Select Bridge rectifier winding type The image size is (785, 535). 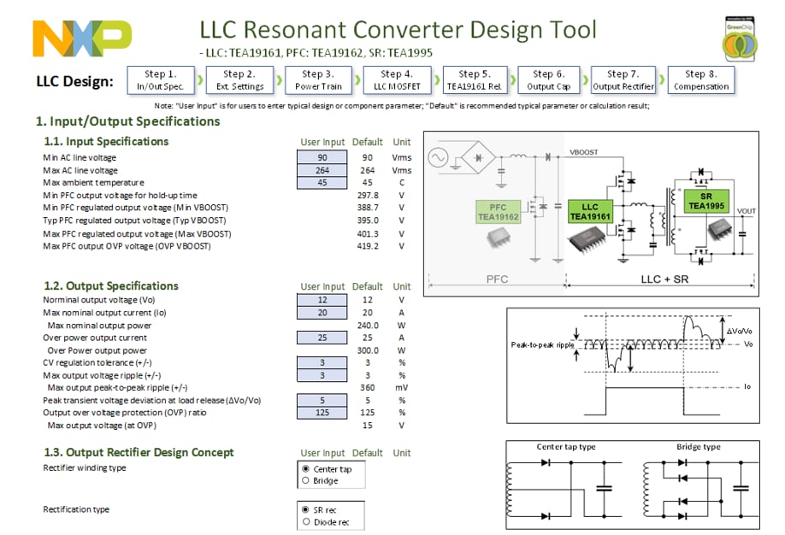point(306,481)
